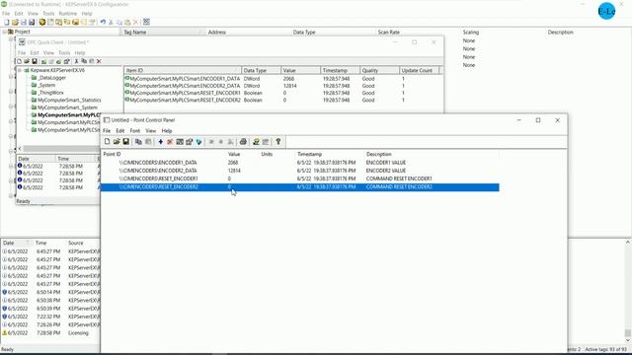Sort by Description column in Point Control Panel
This screenshot has height=355, width=632.
[432, 154]
